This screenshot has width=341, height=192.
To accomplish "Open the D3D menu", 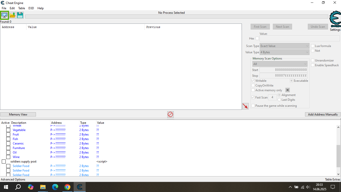I will [31, 8].
